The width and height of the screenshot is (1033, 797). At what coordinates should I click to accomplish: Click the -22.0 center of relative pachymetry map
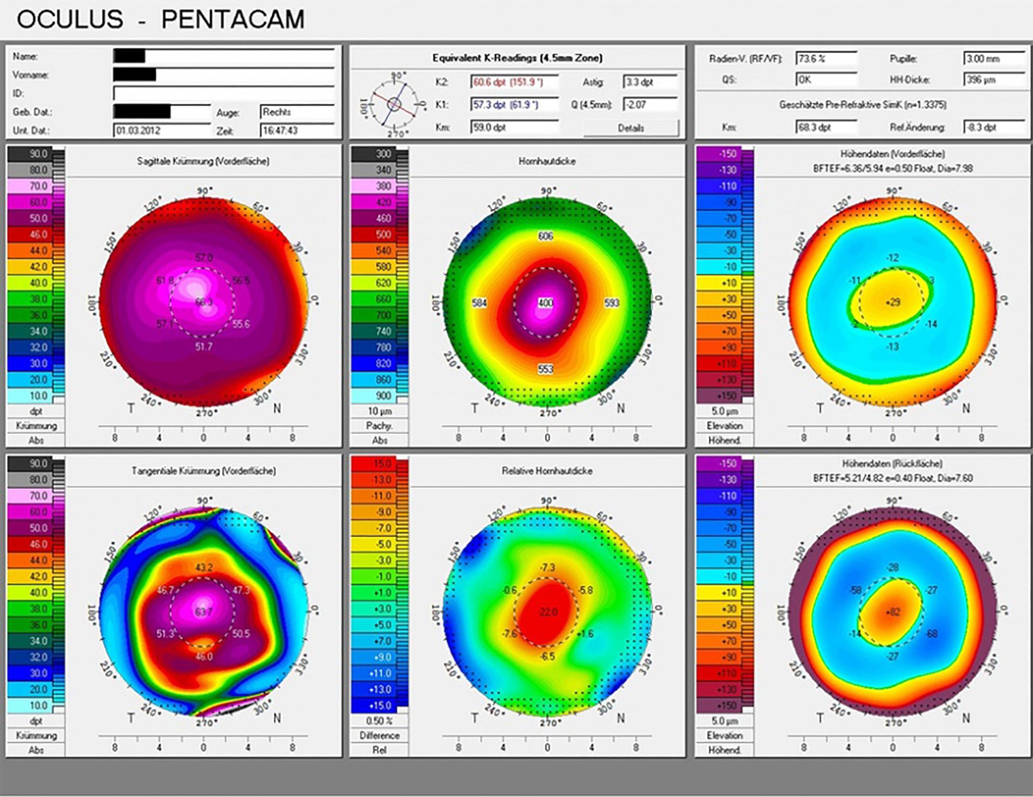(x=547, y=612)
